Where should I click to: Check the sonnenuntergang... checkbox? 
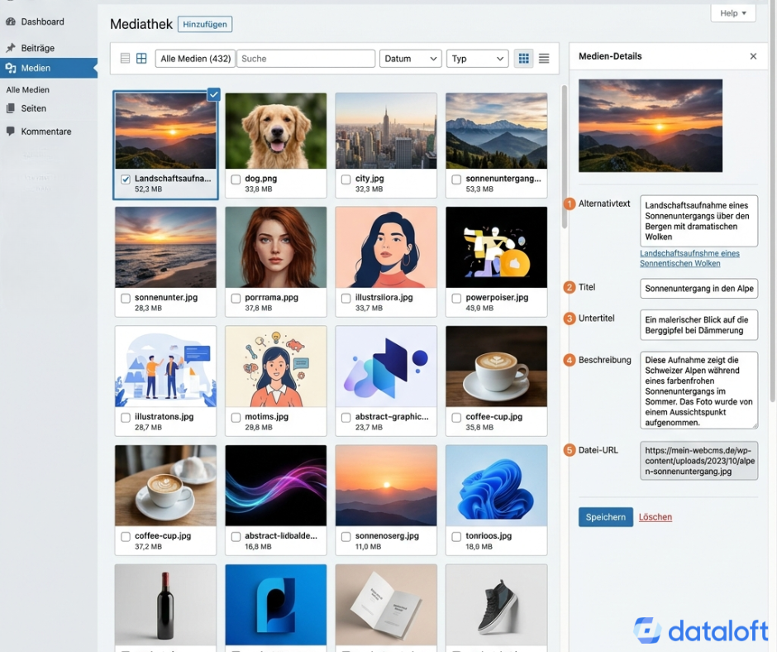tap(456, 179)
